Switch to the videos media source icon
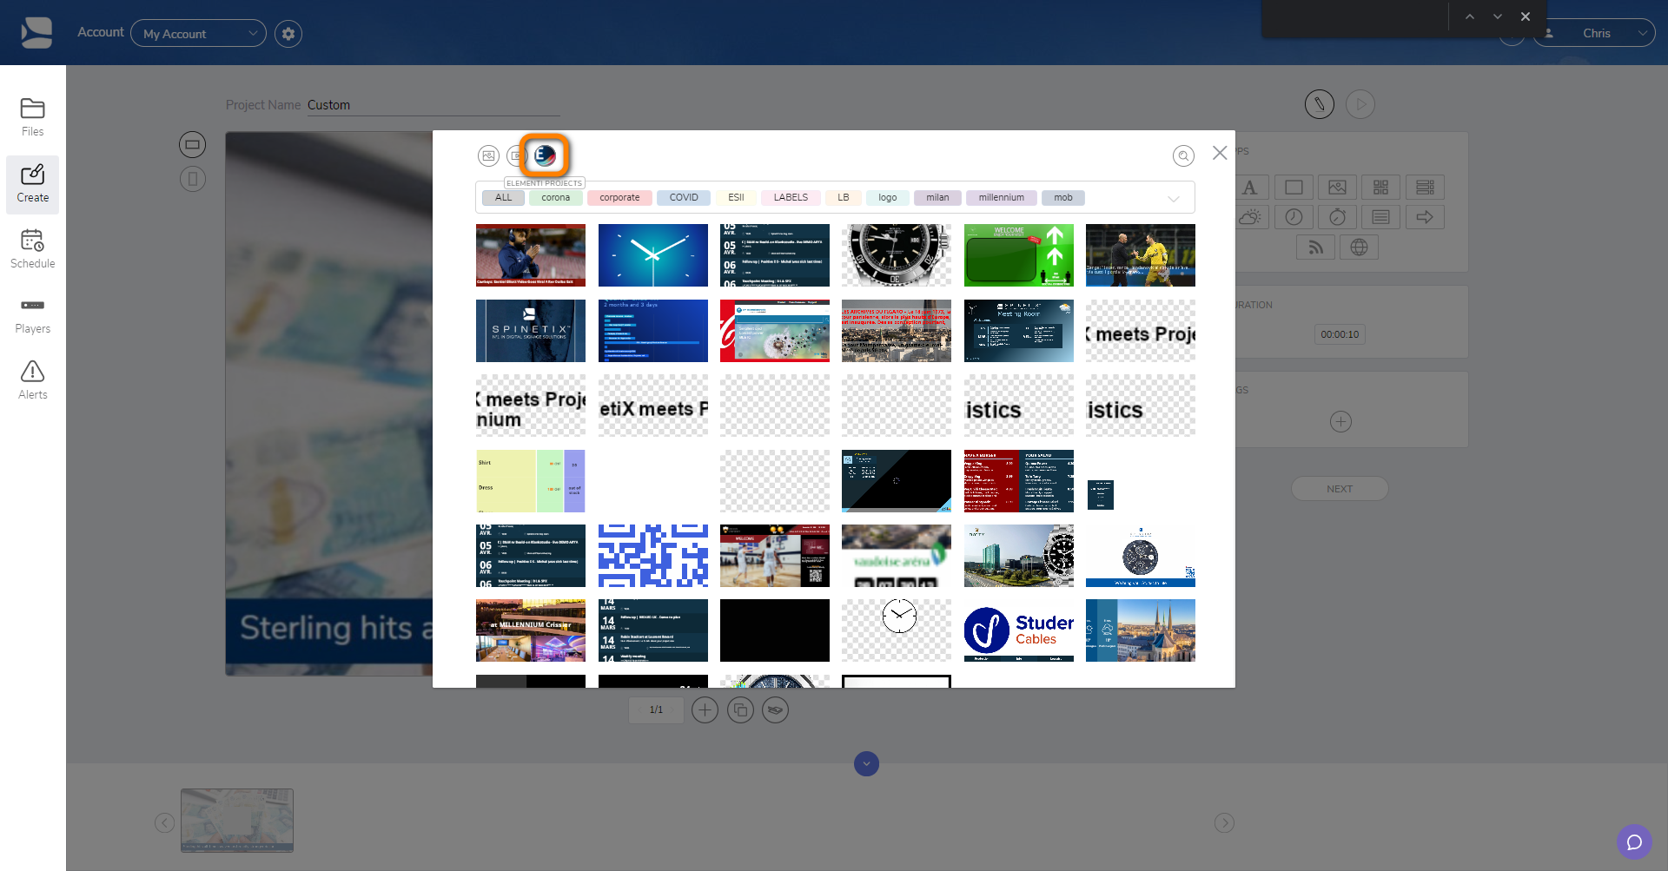Screen dimensions: 1668x871 click(516, 156)
